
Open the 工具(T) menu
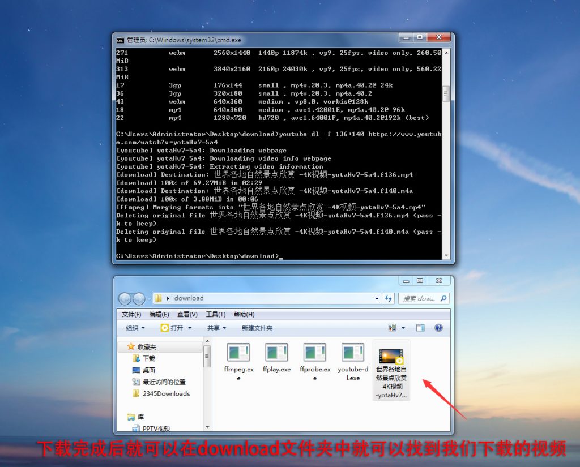[215, 314]
